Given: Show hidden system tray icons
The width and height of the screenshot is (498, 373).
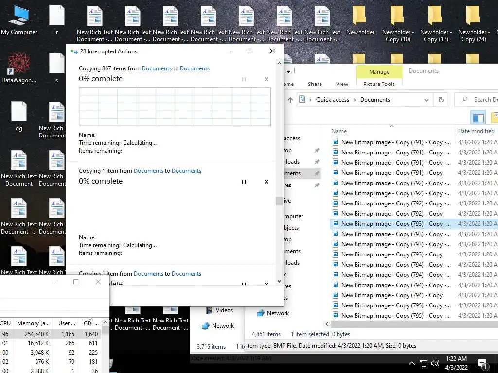Looking at the screenshot, I should 411,363.
